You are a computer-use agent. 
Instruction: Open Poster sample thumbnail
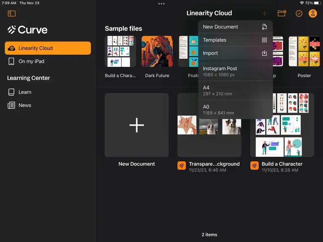pos(304,51)
